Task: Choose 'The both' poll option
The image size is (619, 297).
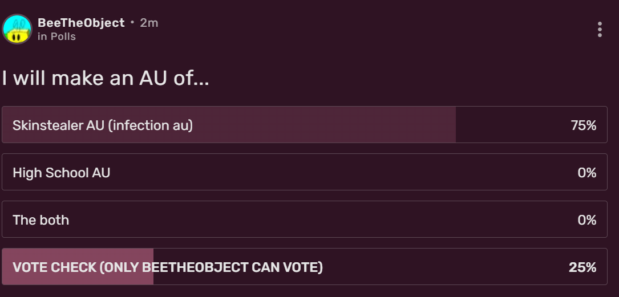Action: (41, 219)
